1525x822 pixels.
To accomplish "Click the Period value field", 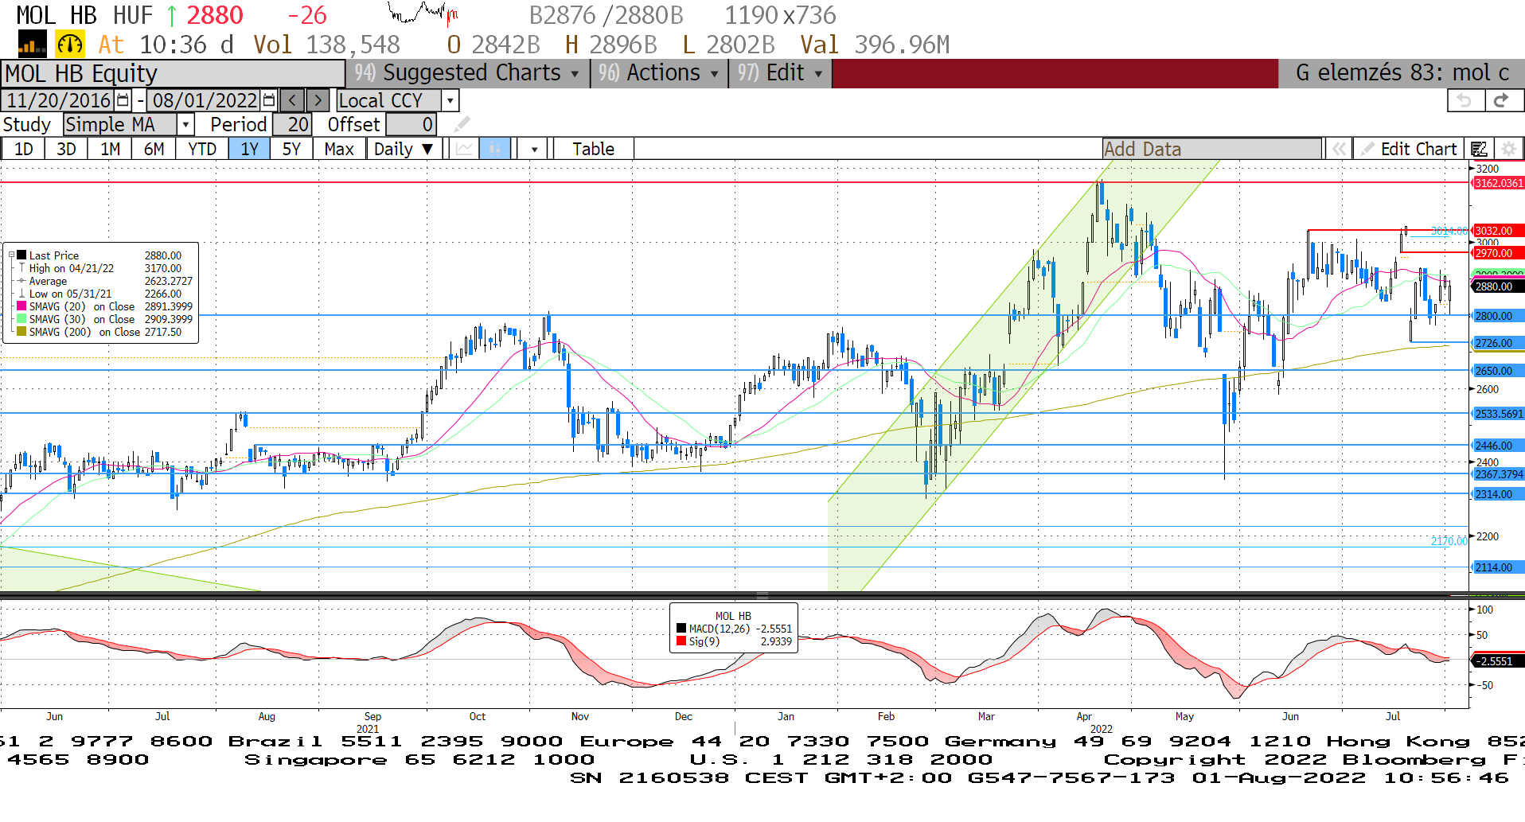I will (x=292, y=124).
